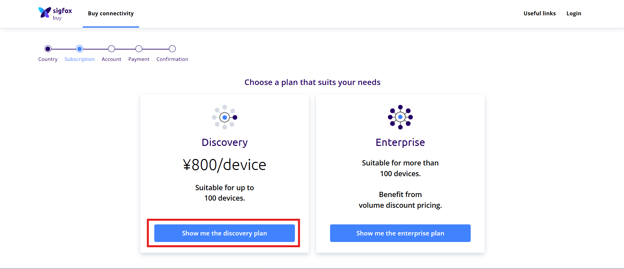Open the Buy connectivity tab
The image size is (624, 269).
(x=111, y=14)
